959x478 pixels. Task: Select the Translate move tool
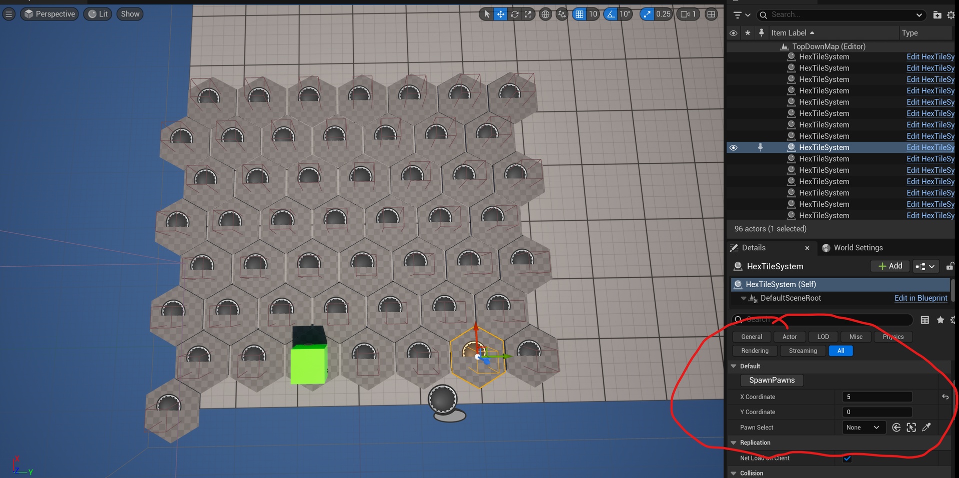500,14
